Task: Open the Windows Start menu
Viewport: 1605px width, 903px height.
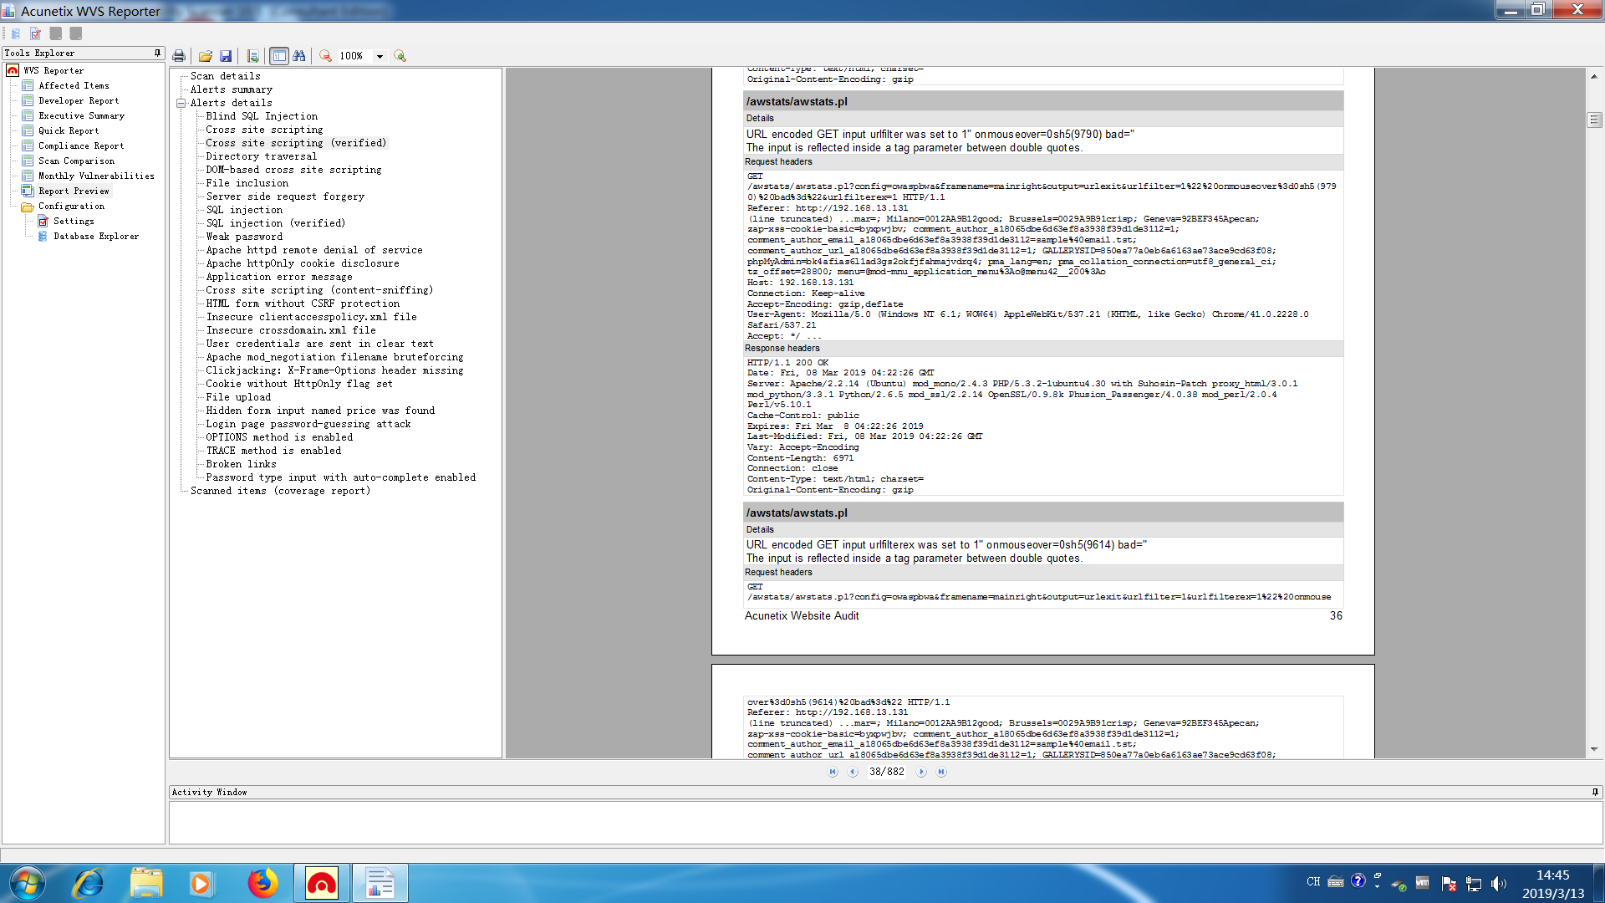Action: click(x=27, y=883)
